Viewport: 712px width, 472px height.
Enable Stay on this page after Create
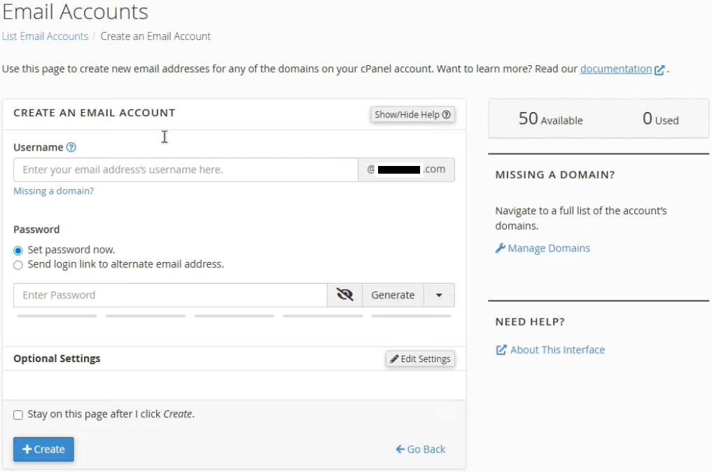[x=18, y=415]
